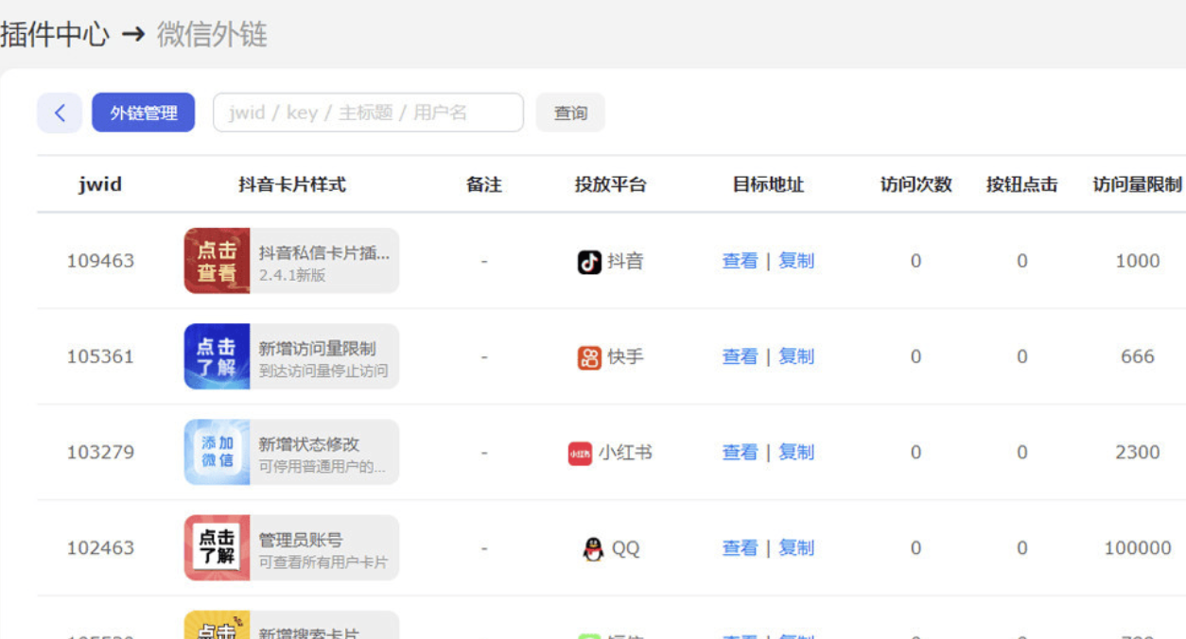
Task: Switch to the 外链管理 tab
Action: (x=143, y=112)
